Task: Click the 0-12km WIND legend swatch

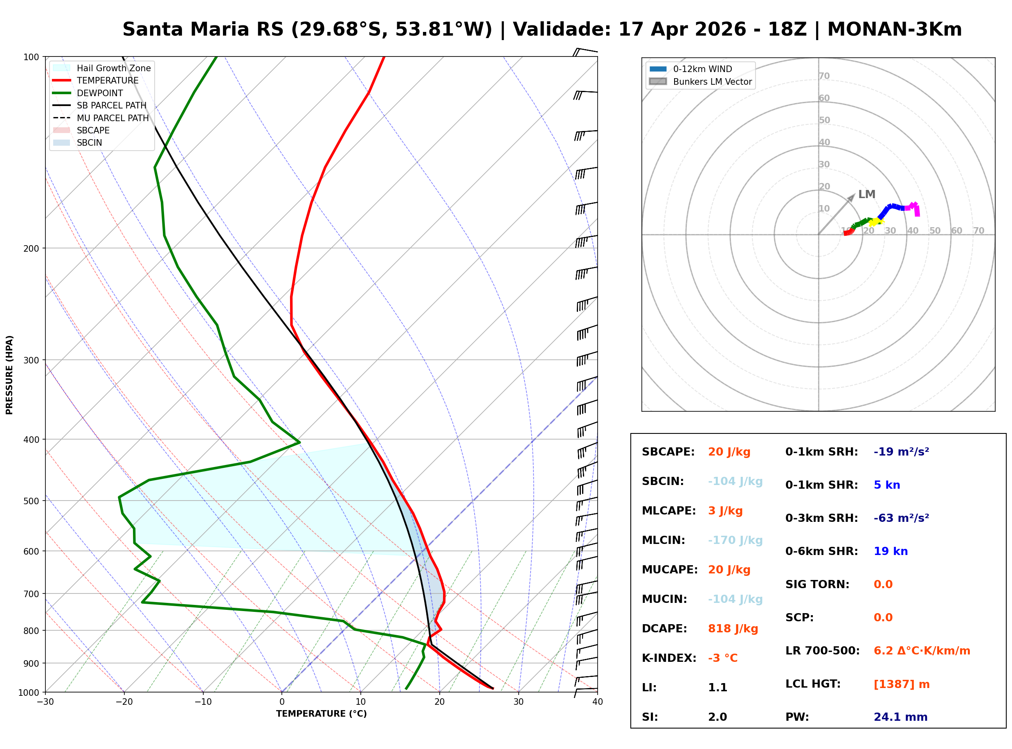Action: click(x=658, y=69)
